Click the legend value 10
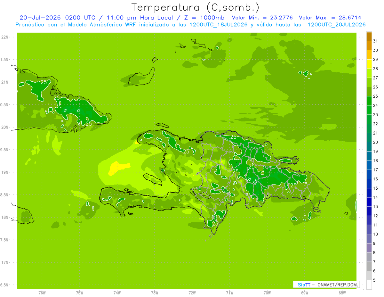Screen dimensions: 384x297 [x=376, y=234]
